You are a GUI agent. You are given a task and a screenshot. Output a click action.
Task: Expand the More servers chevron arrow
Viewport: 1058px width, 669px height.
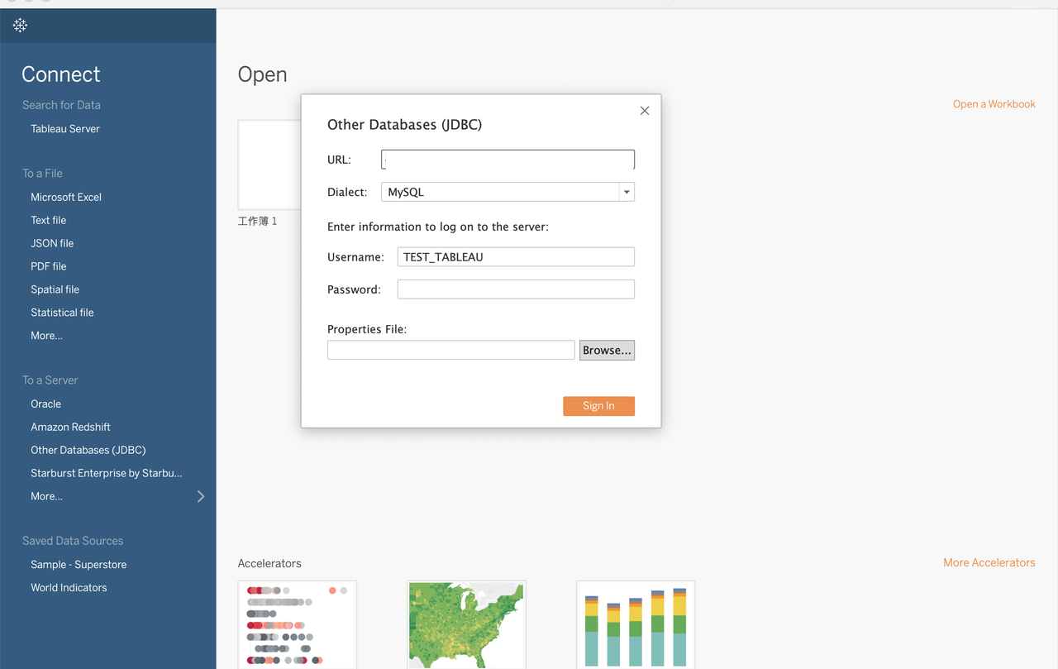pyautogui.click(x=201, y=496)
